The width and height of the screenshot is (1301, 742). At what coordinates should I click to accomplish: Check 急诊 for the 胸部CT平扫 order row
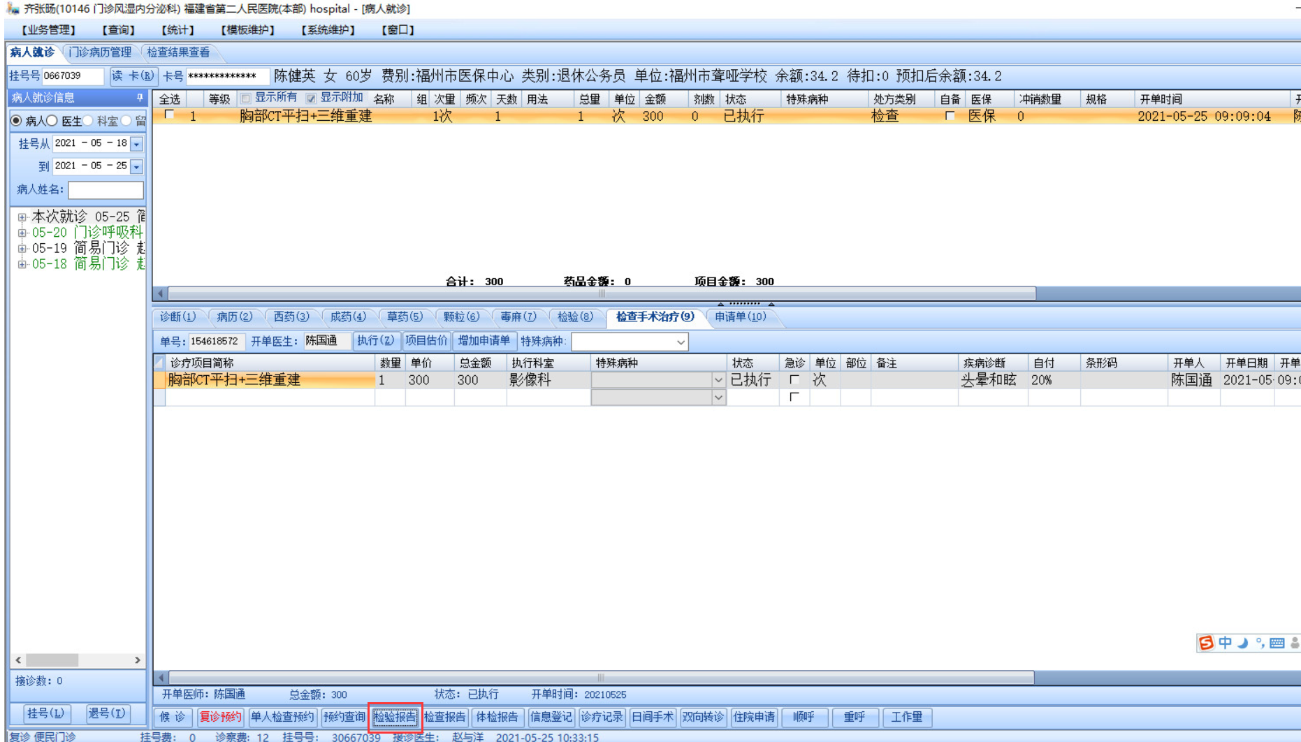(x=794, y=380)
